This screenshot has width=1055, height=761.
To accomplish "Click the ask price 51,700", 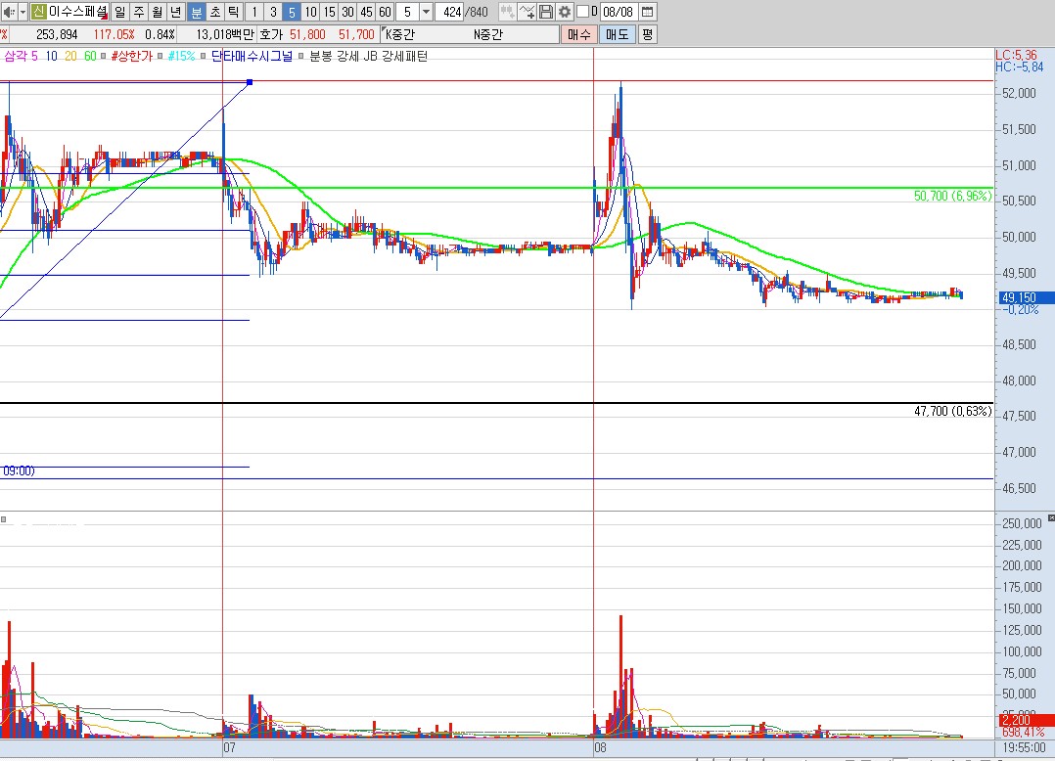I will click(356, 34).
